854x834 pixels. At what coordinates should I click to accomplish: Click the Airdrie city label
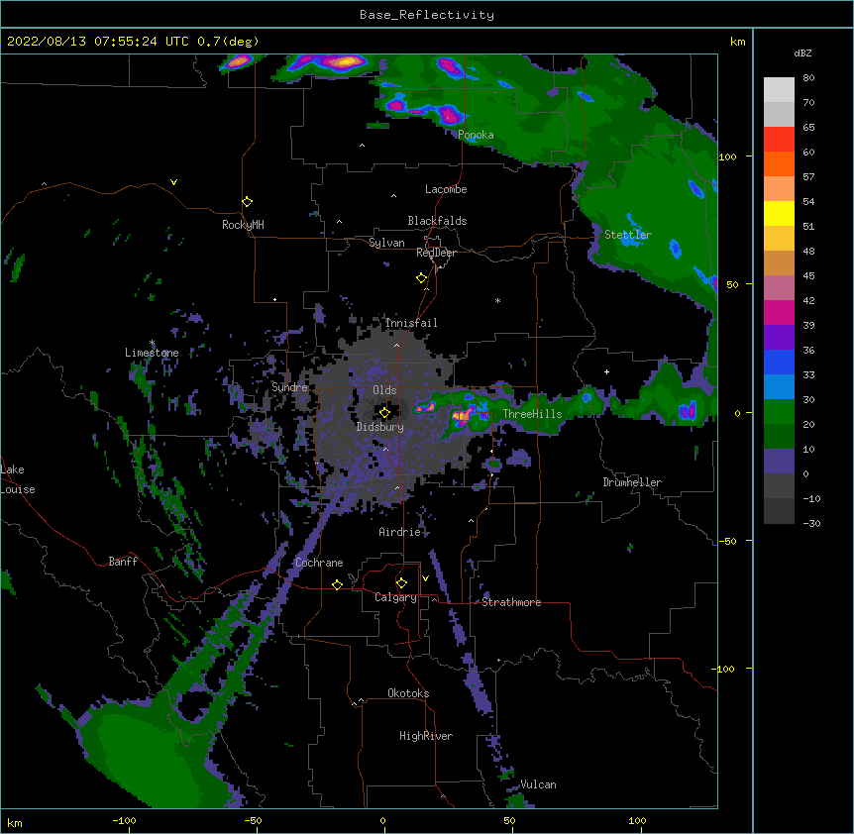click(400, 532)
